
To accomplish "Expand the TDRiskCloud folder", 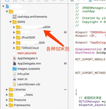I will pyautogui.click(x=14, y=48).
